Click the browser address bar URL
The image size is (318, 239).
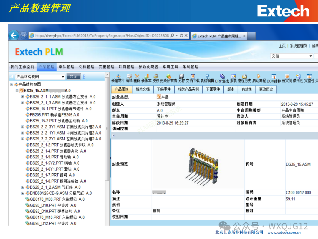(102, 36)
